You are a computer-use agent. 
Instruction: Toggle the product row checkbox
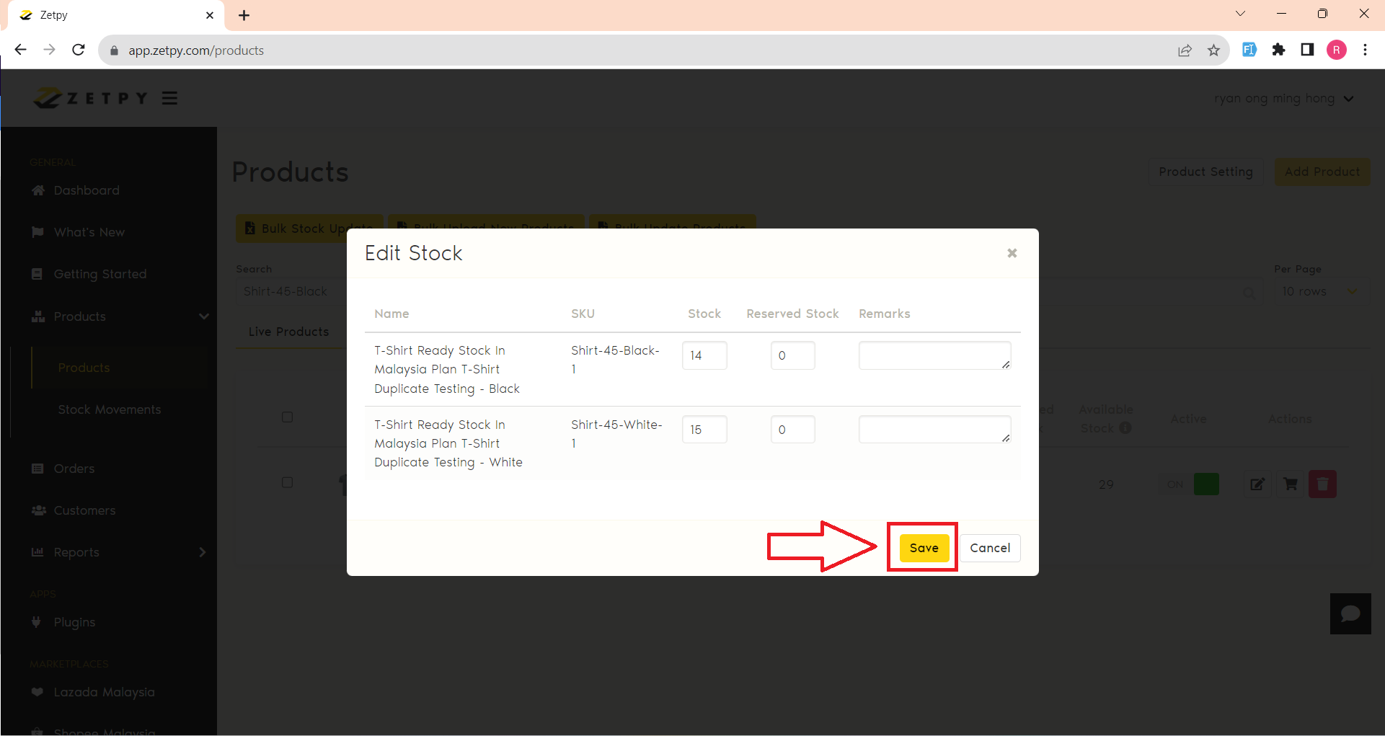tap(287, 482)
